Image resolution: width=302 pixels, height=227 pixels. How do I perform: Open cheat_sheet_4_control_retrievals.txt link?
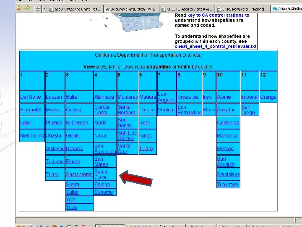(216, 46)
